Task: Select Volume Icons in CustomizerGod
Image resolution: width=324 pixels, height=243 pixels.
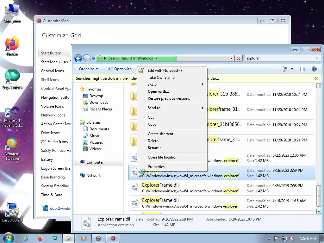Action: coord(53,106)
